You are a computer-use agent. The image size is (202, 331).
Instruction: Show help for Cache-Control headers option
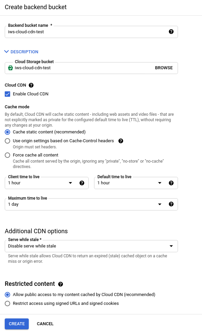[120, 141]
